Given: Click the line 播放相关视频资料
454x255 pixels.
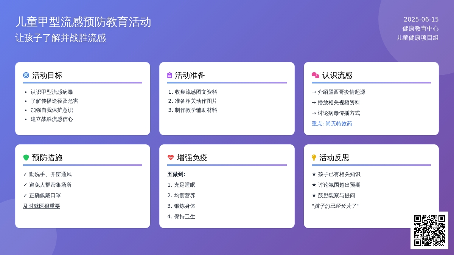Looking at the screenshot, I should point(336,102).
